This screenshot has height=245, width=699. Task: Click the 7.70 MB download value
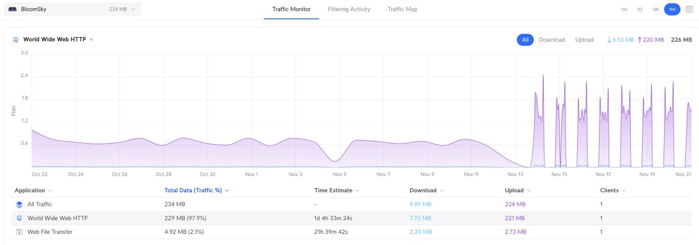421,218
